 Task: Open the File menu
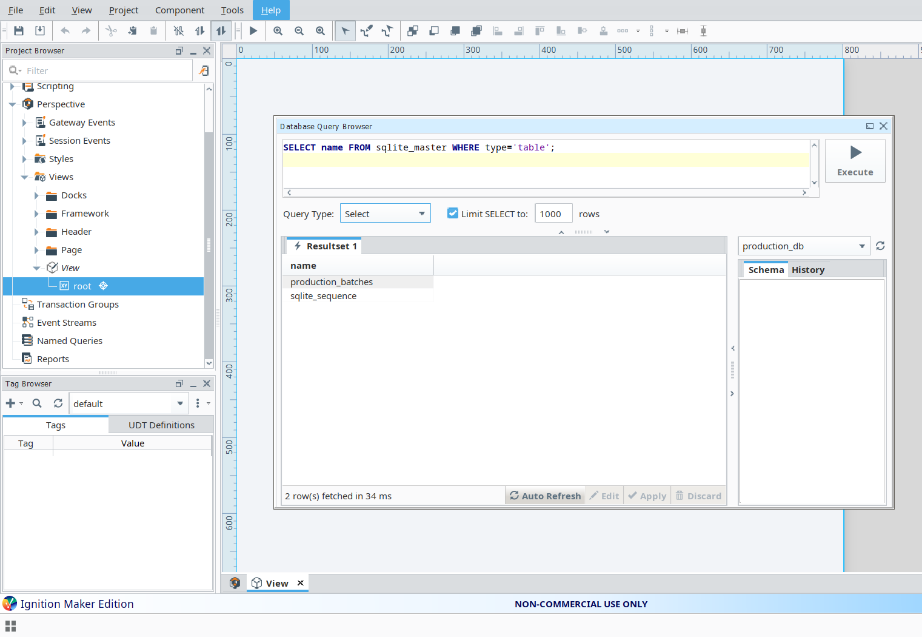point(16,10)
